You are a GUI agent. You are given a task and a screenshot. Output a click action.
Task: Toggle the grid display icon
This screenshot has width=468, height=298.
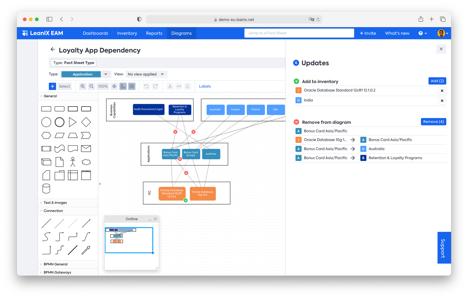pos(132,86)
